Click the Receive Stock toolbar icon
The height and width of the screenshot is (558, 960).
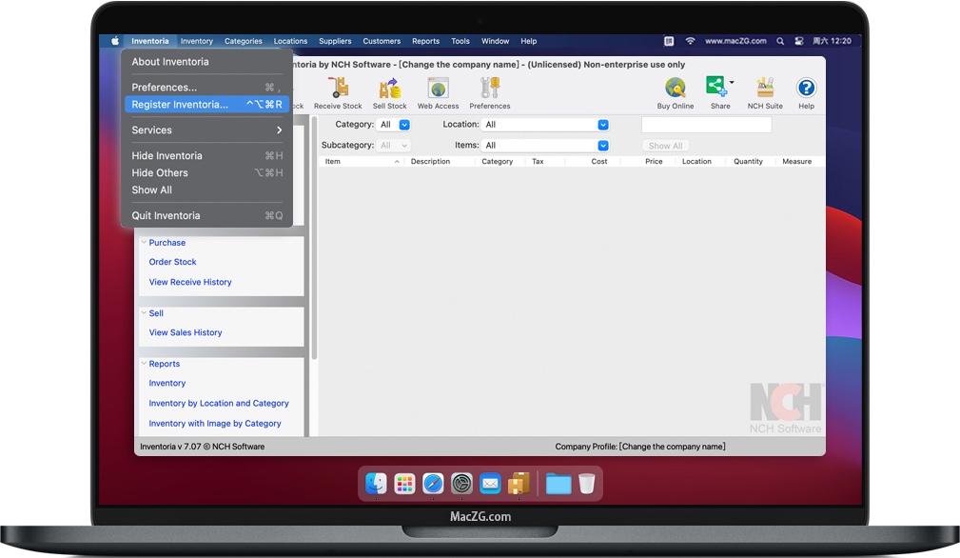click(338, 90)
